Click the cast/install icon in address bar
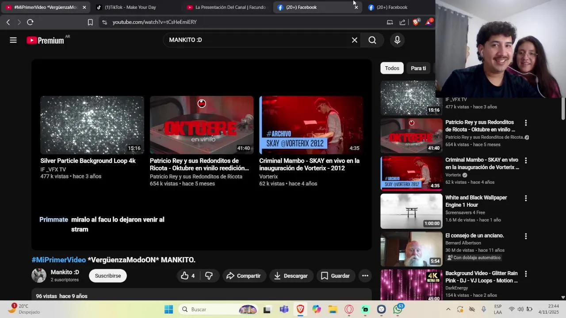This screenshot has height=318, width=566. 390,22
